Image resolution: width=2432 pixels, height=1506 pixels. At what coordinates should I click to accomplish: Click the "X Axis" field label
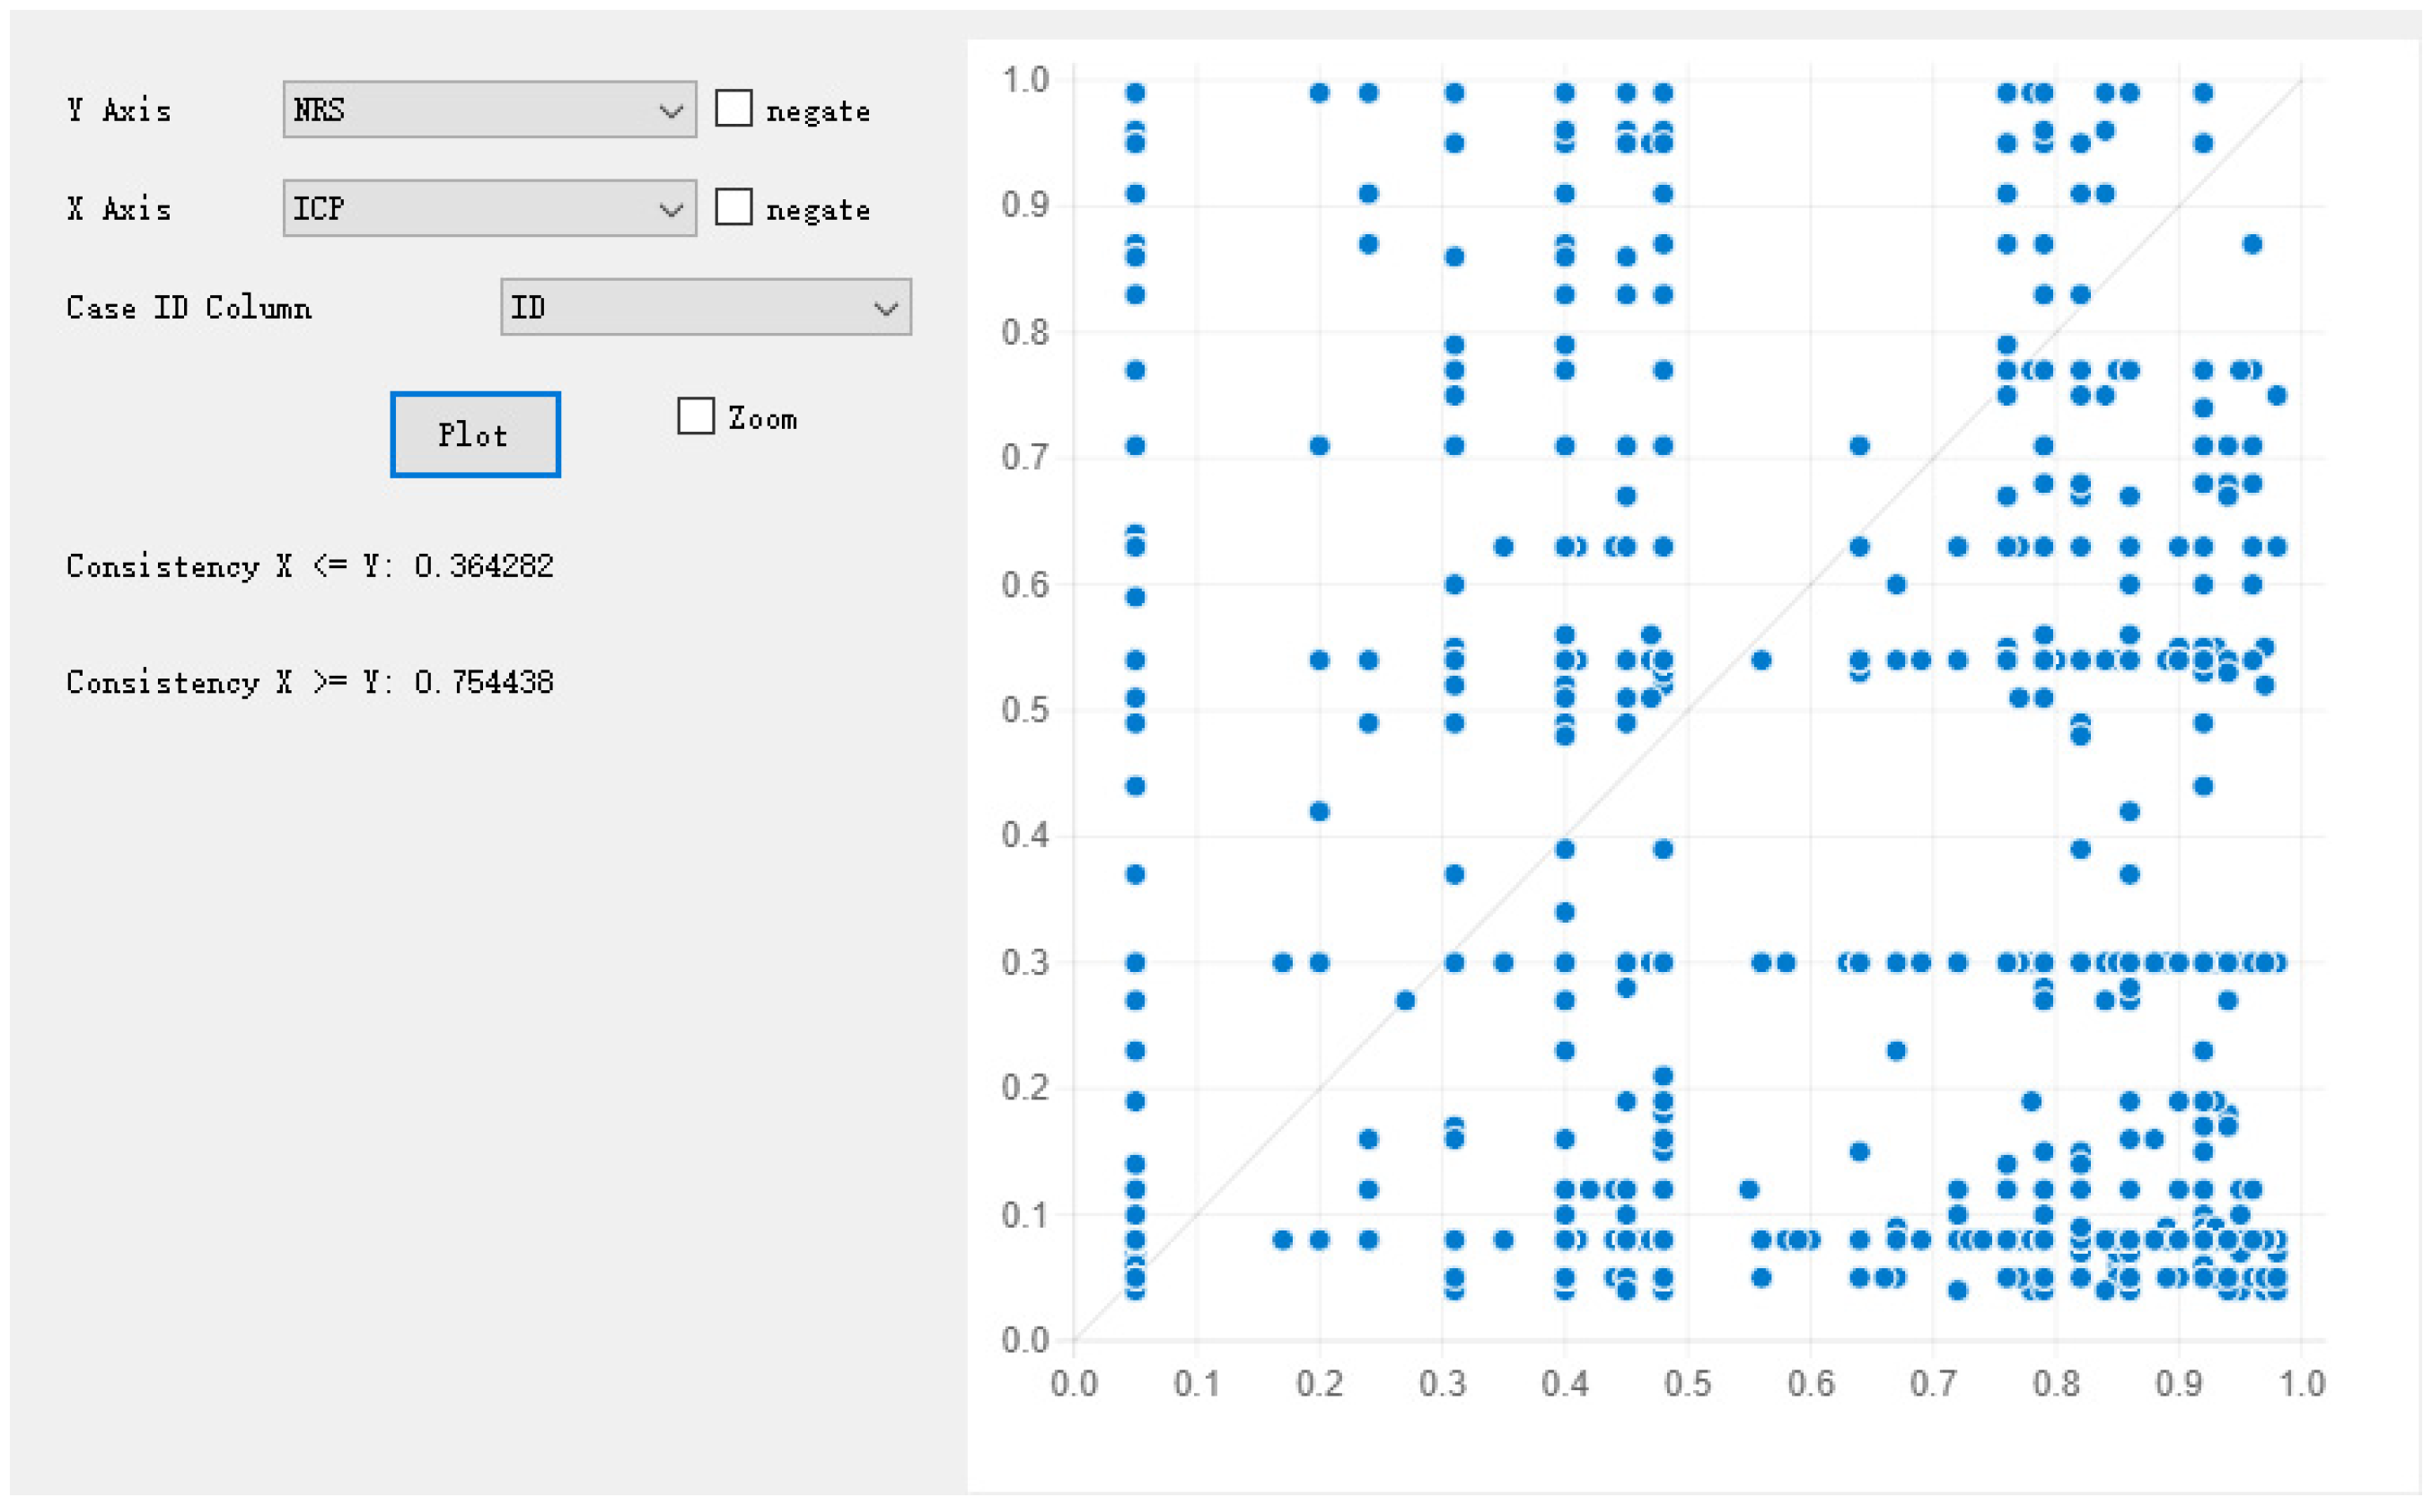(119, 208)
